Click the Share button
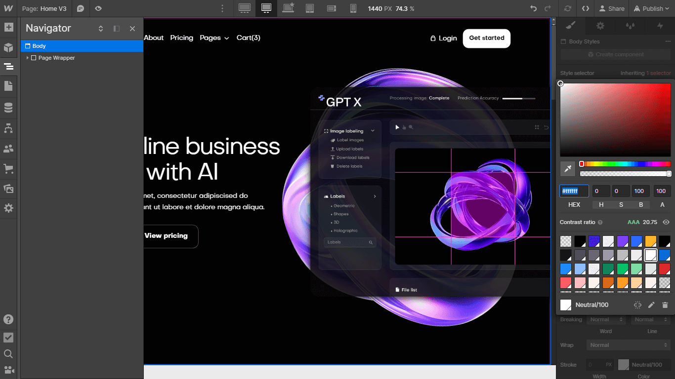 [611, 8]
